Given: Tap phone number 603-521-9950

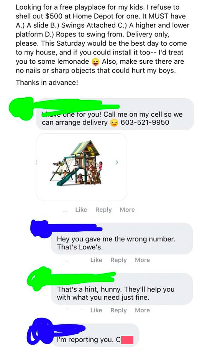Looking at the screenshot, I should [144, 122].
